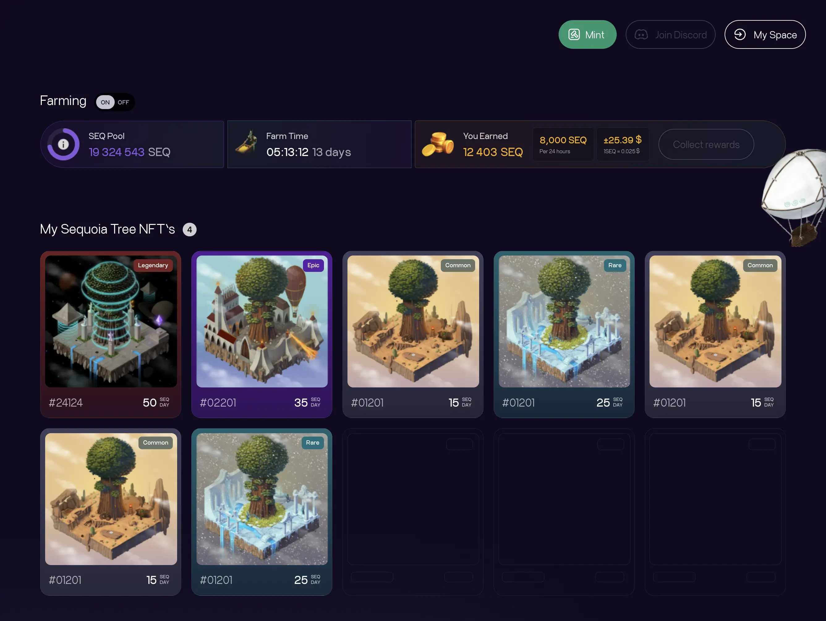
Task: Click the Legendary rarity badge
Action: [153, 265]
